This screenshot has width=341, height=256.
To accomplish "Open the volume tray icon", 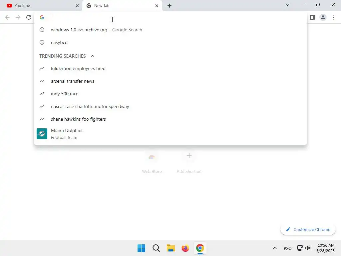I will (x=307, y=248).
